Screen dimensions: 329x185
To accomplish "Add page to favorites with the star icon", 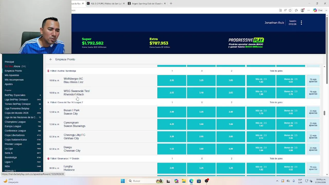I will click(290, 10).
